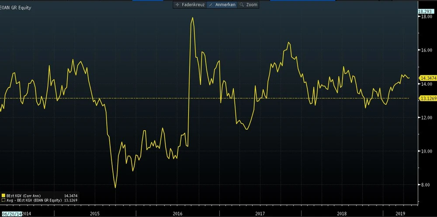
Task: Click the 16.00 price axis label
Action: coord(426,50)
